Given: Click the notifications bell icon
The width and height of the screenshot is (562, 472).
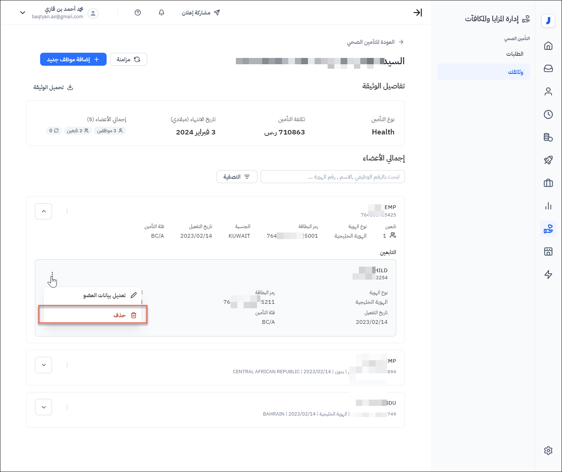Looking at the screenshot, I should tap(161, 13).
